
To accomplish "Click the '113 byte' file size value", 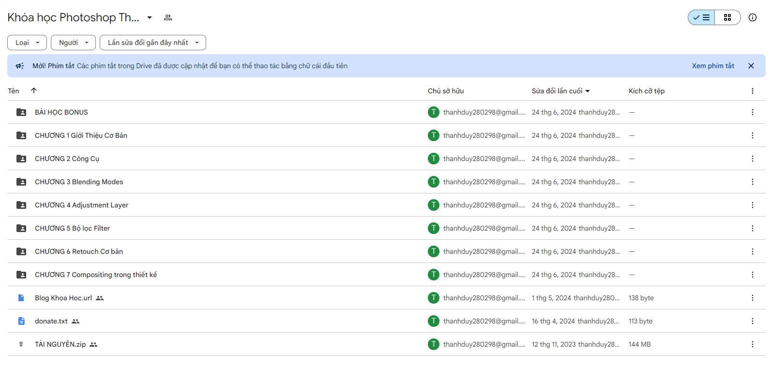I will click(641, 321).
